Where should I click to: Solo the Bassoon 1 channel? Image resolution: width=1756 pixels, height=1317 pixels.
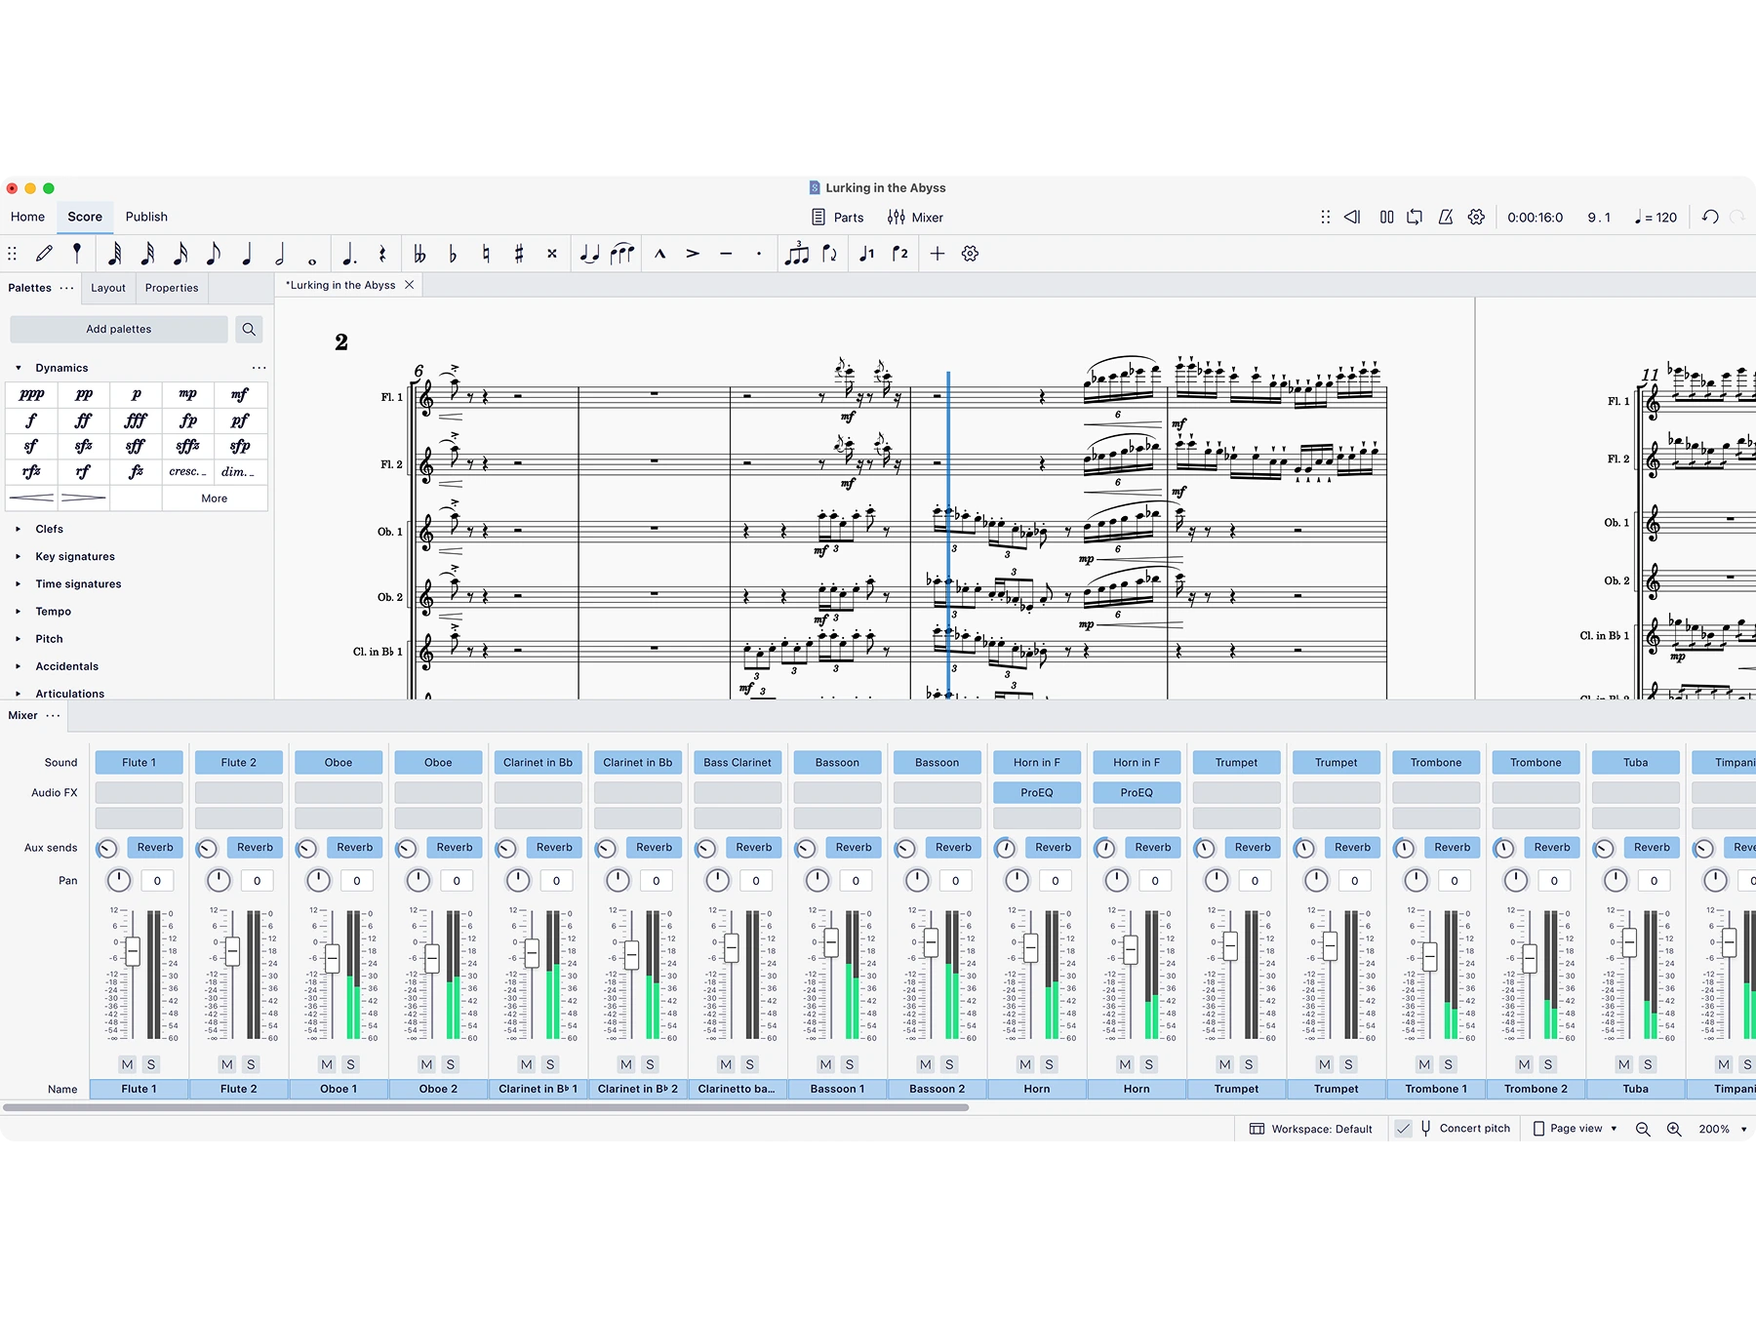pos(851,1064)
